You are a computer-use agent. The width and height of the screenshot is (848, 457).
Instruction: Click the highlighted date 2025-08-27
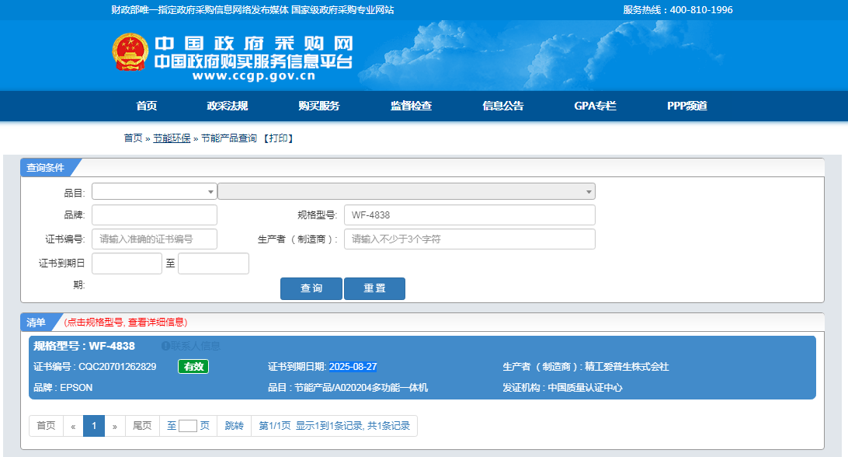(x=353, y=367)
